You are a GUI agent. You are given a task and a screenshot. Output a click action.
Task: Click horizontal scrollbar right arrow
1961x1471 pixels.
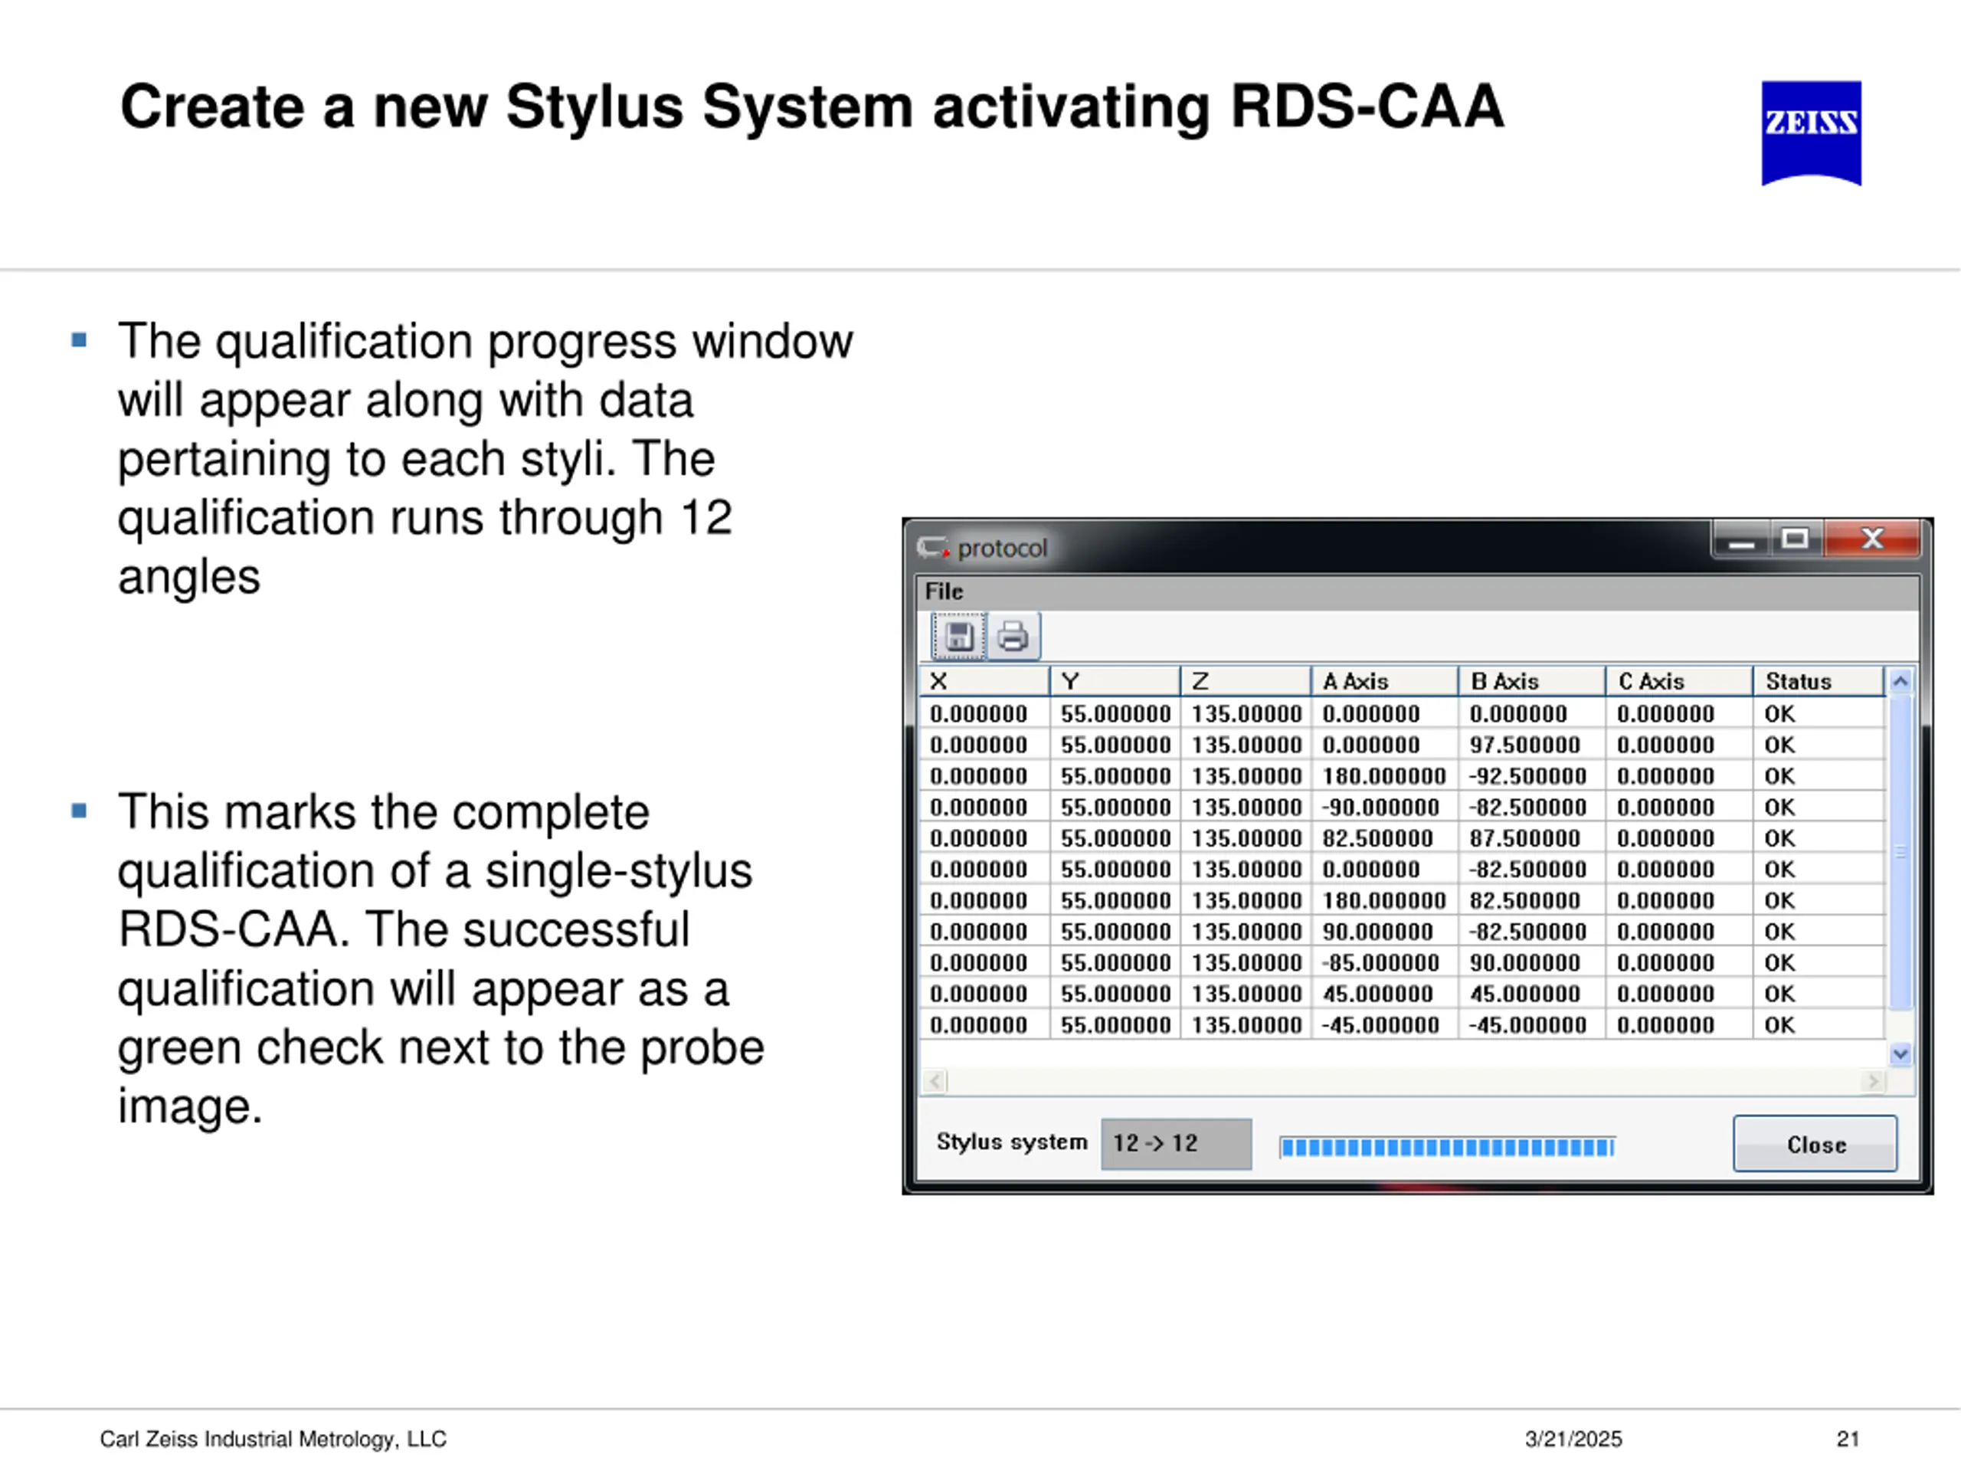click(1872, 1081)
